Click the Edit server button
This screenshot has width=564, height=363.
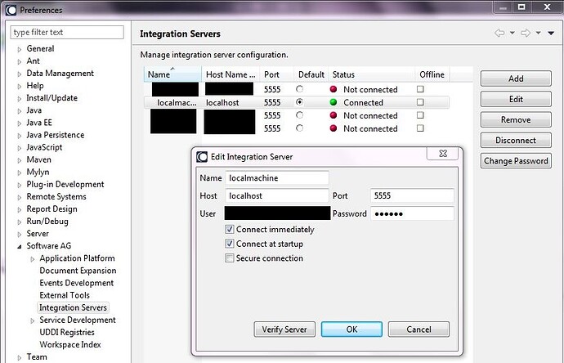click(x=516, y=99)
